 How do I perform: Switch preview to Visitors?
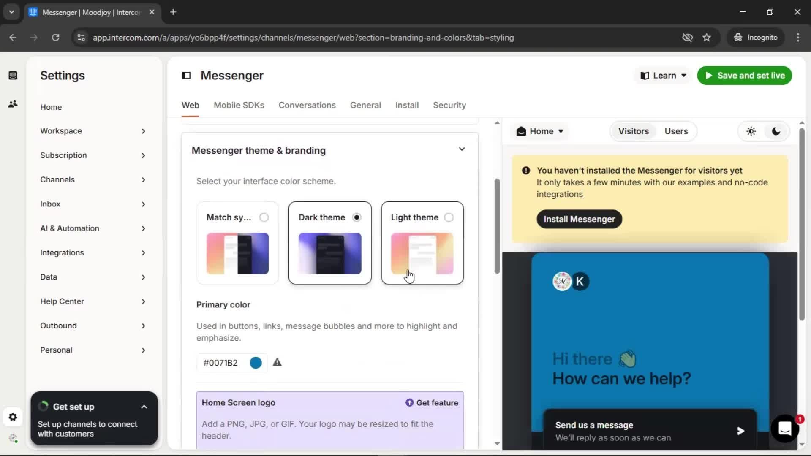coord(634,131)
